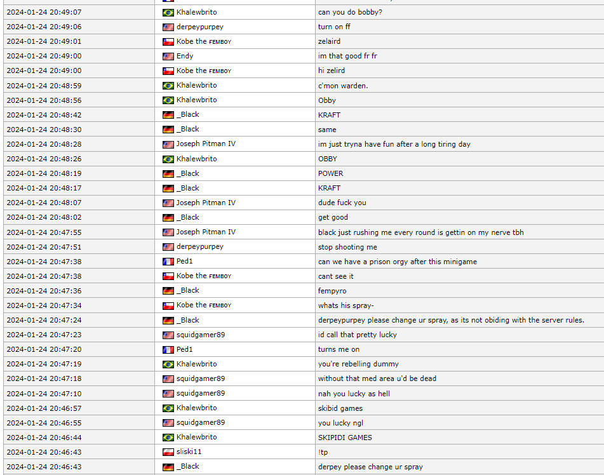Click the France flag in Ped1's "turns me on" row
Image resolution: width=604 pixels, height=475 pixels.
[x=168, y=349]
